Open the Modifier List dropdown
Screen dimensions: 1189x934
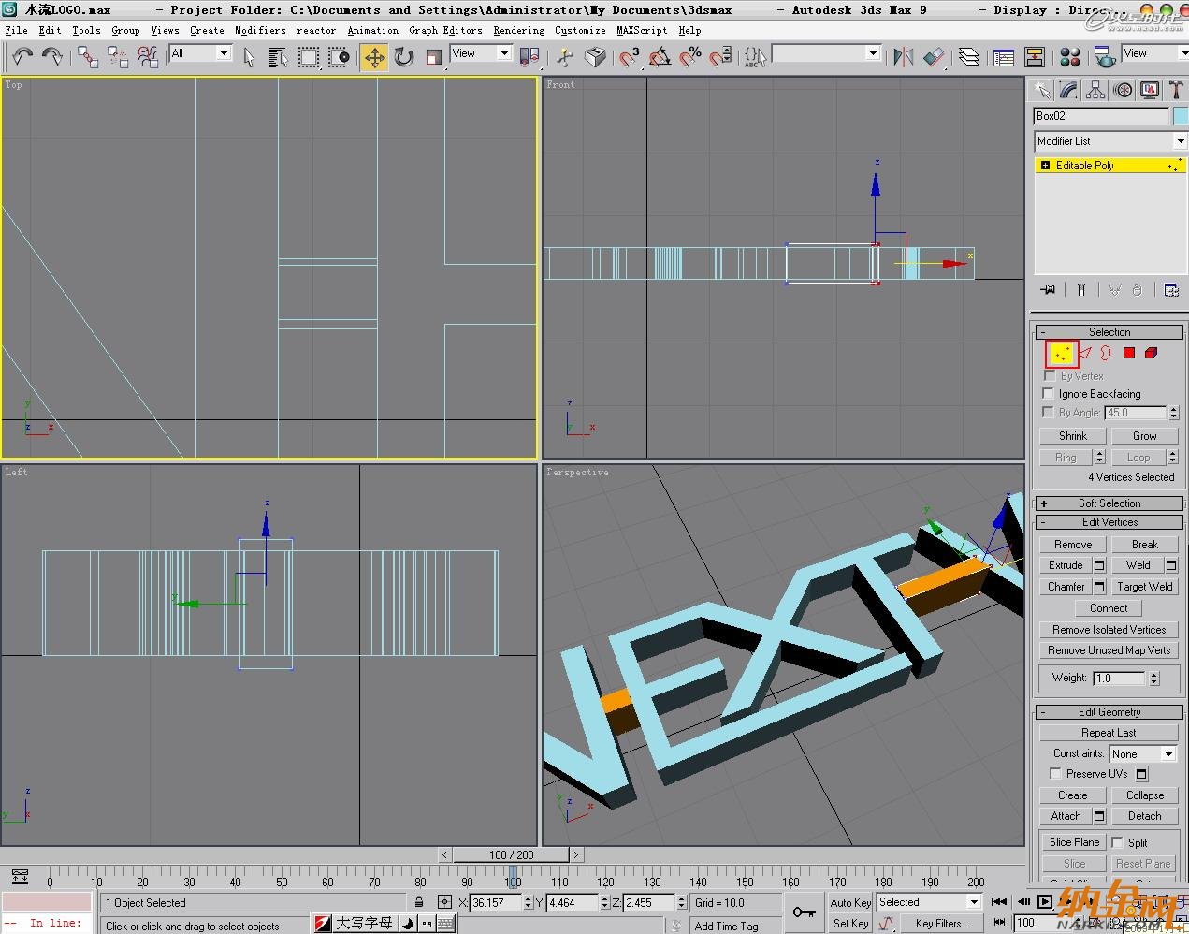1109,141
